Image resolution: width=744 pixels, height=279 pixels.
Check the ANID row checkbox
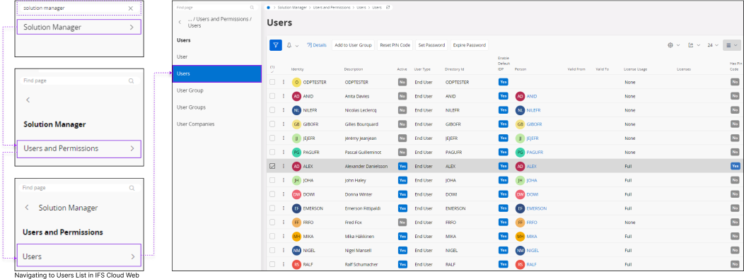(x=272, y=95)
